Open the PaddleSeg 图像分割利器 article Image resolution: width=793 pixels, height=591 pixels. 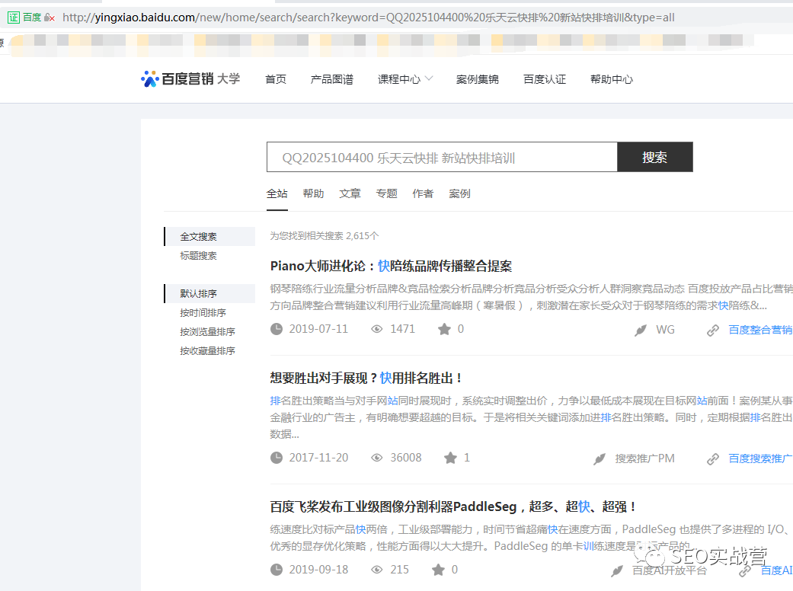pyautogui.click(x=453, y=506)
